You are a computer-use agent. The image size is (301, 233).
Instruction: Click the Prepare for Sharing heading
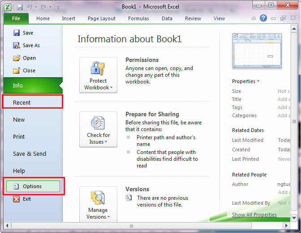click(x=152, y=114)
